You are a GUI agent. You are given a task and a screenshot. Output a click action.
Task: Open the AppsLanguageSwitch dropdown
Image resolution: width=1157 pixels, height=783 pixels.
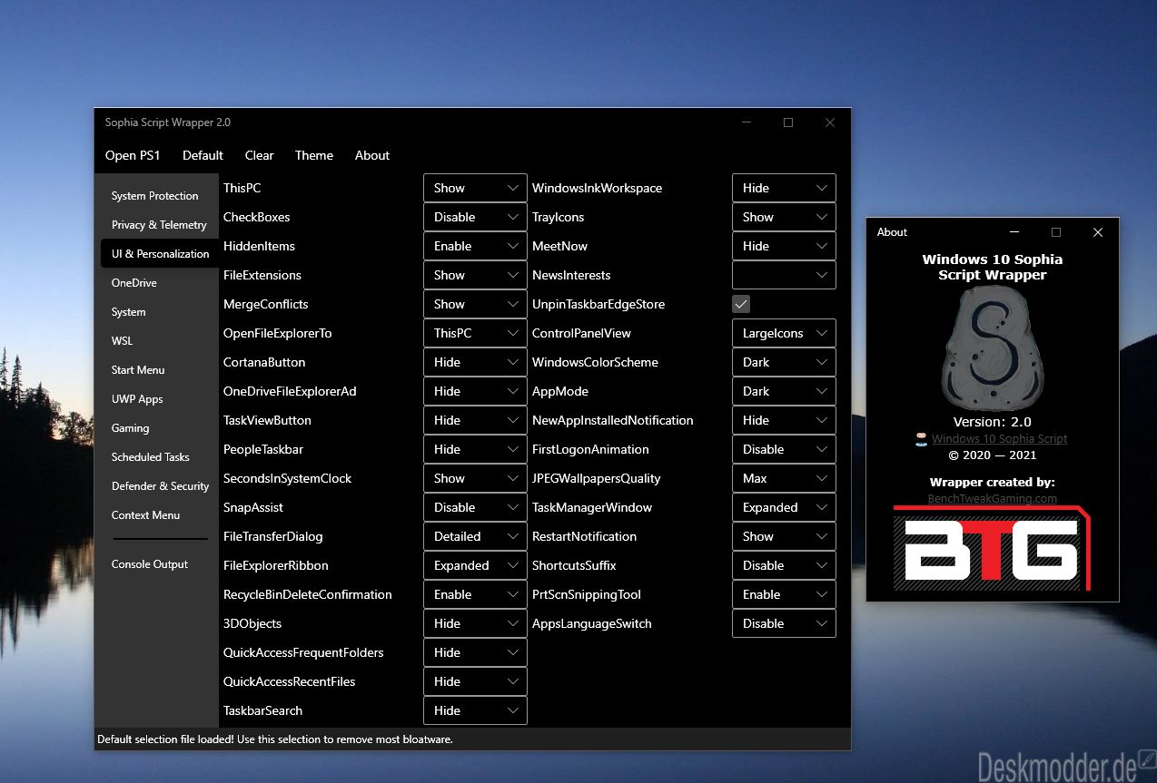point(784,623)
